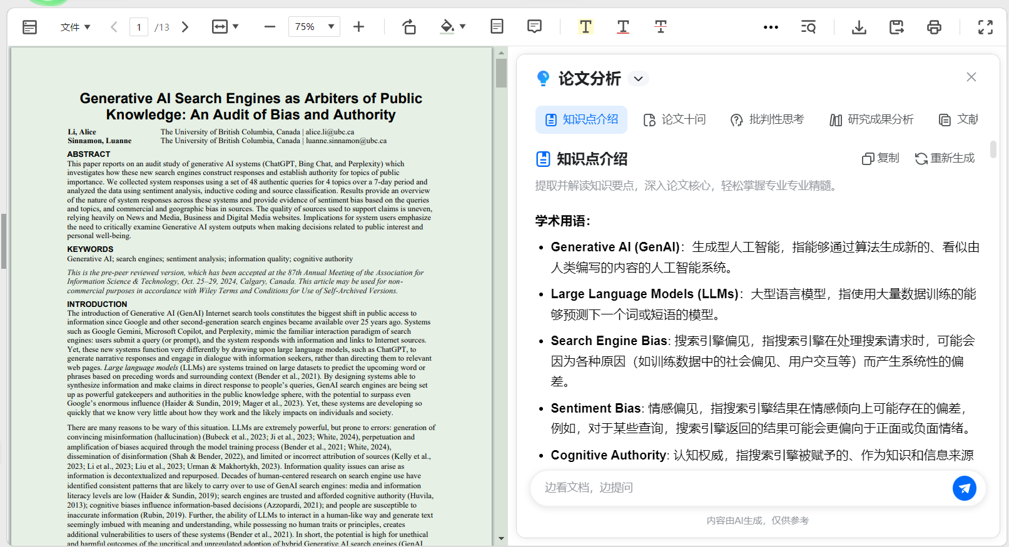Click the 'Generative AI (GenAI)' term
This screenshot has height=547, width=1009.
tap(615, 247)
